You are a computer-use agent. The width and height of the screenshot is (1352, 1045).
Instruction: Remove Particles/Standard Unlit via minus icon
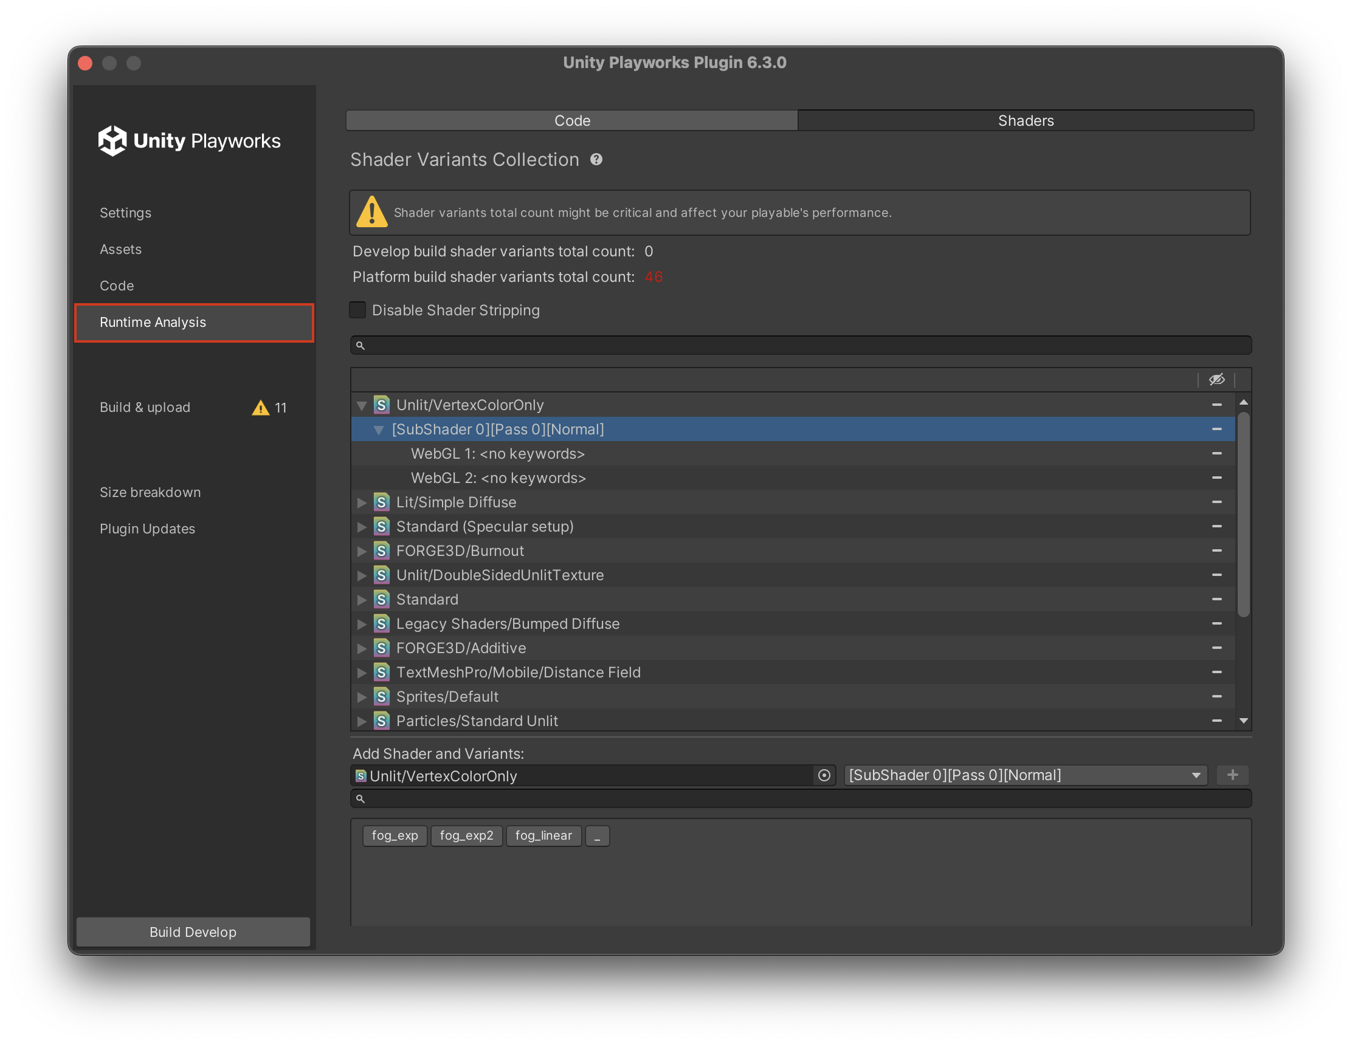click(1216, 721)
